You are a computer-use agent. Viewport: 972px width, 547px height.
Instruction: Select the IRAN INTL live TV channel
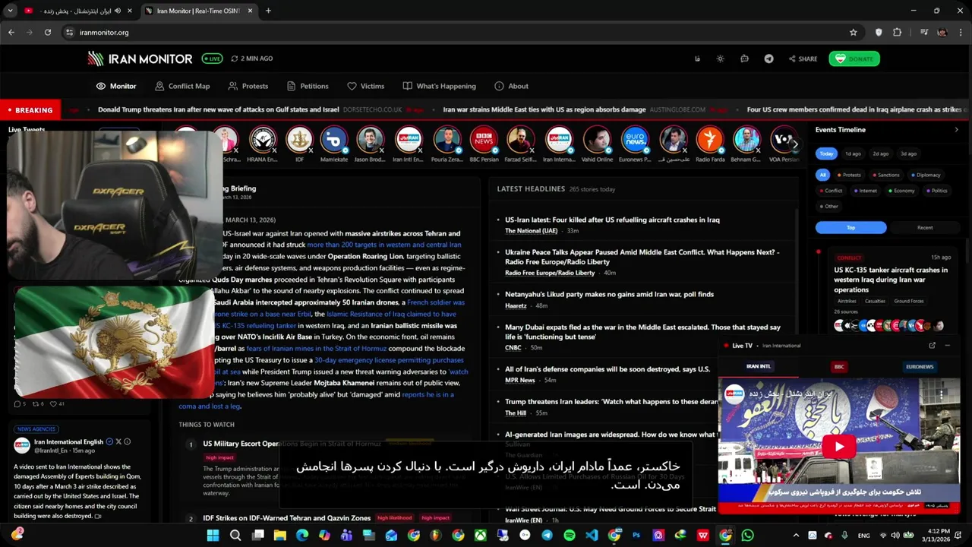pos(758,367)
